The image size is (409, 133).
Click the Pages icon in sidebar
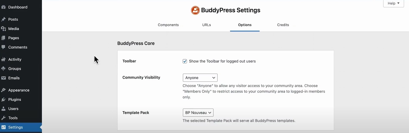(4, 38)
